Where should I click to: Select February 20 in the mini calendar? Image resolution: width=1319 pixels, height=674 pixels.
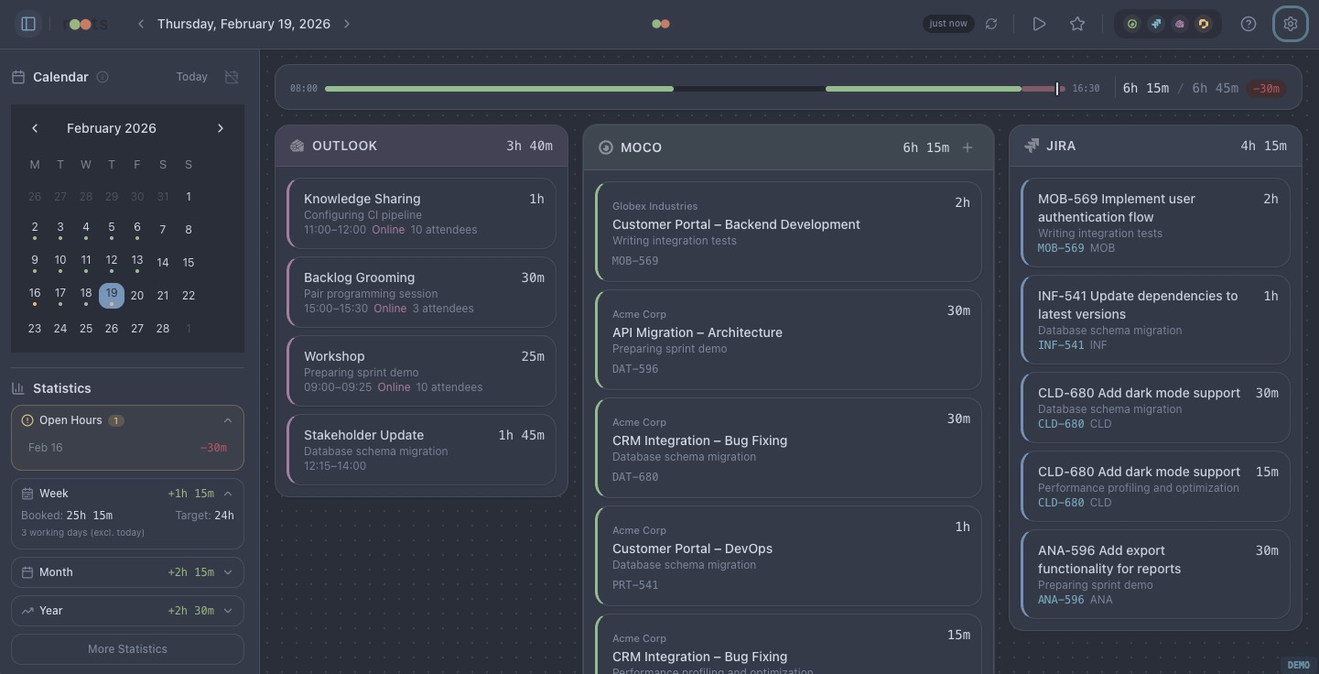coord(137,295)
